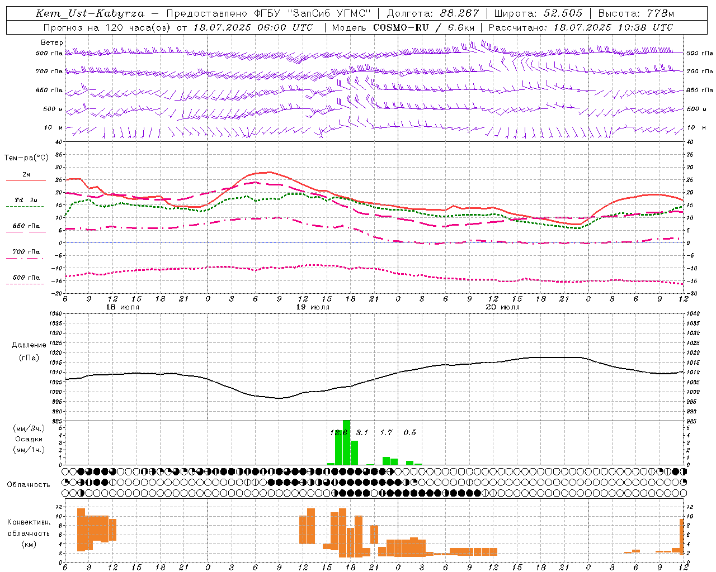Image resolution: width=716 pixels, height=572 pixels.
Task: Click the 850 гПа temperature legend entry
Action: [26, 226]
